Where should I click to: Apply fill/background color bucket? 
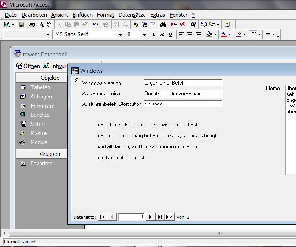(209, 34)
